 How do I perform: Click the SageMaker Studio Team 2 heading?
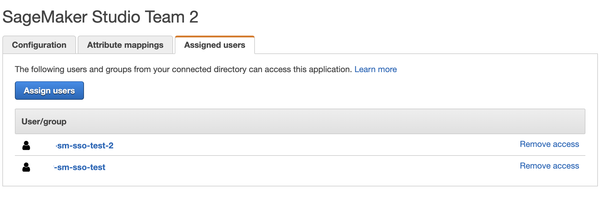[x=100, y=17]
